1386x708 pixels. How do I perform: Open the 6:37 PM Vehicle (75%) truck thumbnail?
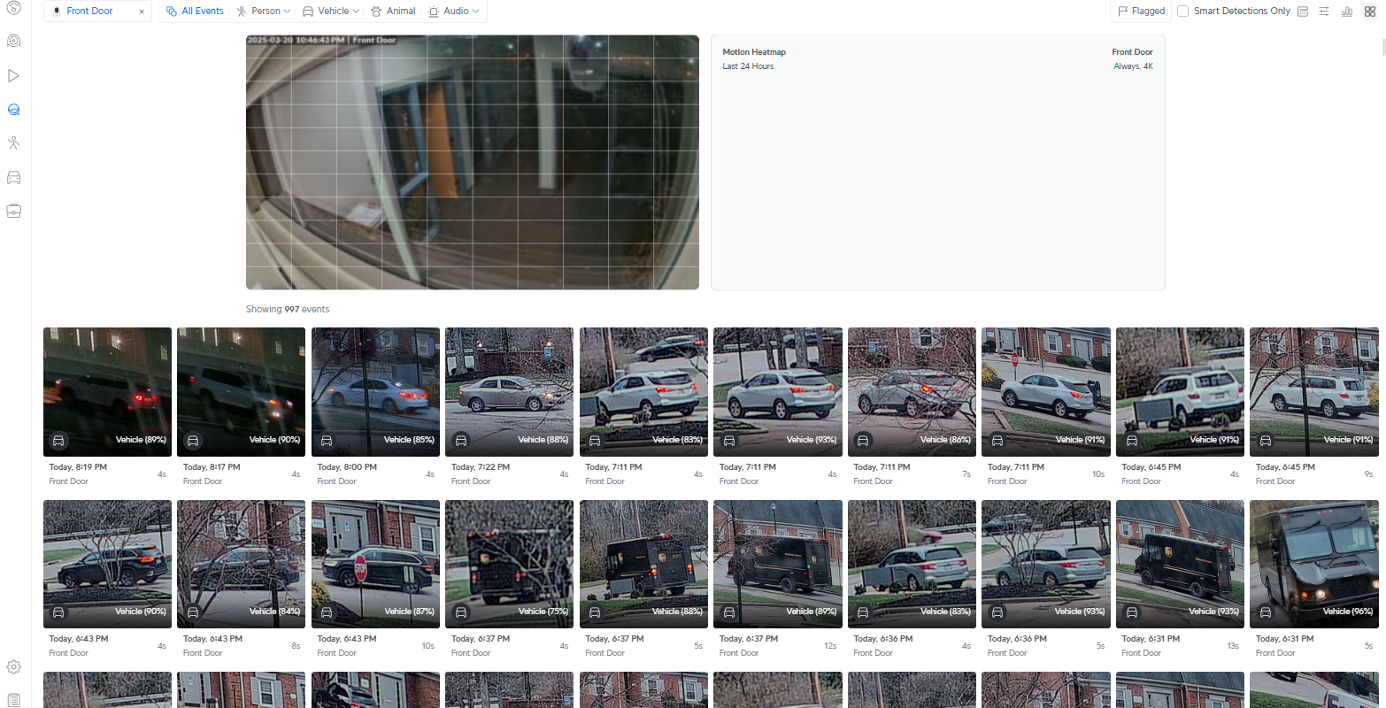(x=509, y=564)
